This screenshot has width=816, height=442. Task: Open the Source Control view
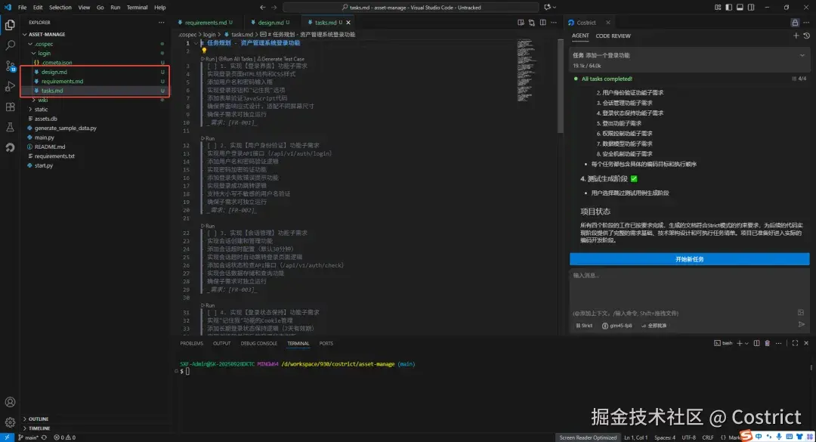(10, 66)
